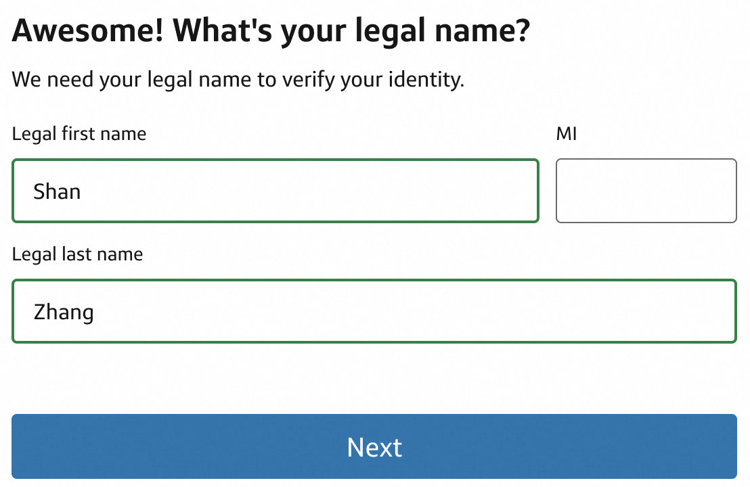Screen dimensions: 750x487
Task: Click the 'What's your legal name?' heading
Action: pos(270,31)
